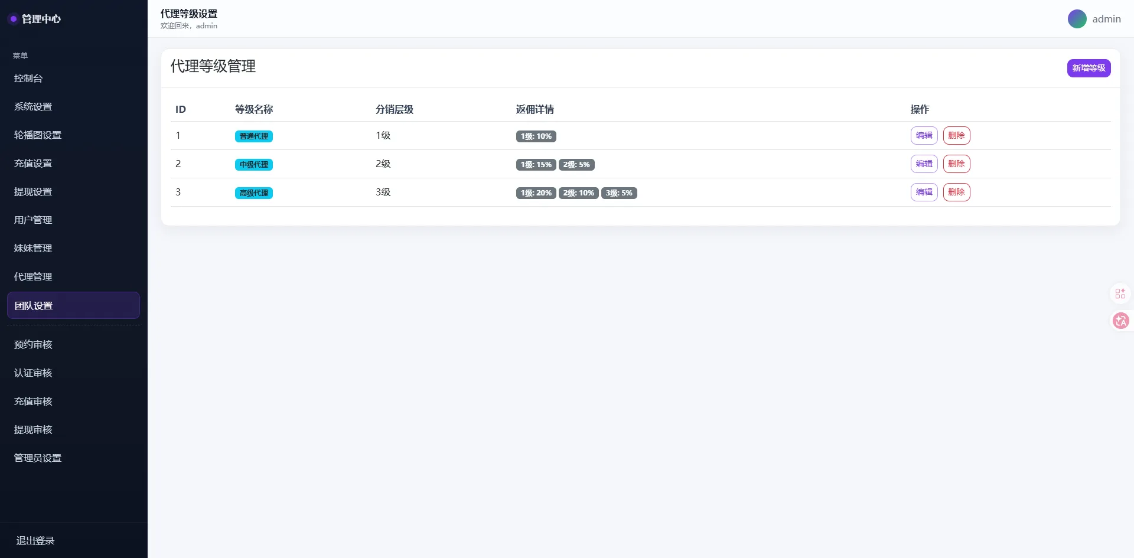Delete the 中级代理 level row
The image size is (1134, 558).
coord(956,164)
